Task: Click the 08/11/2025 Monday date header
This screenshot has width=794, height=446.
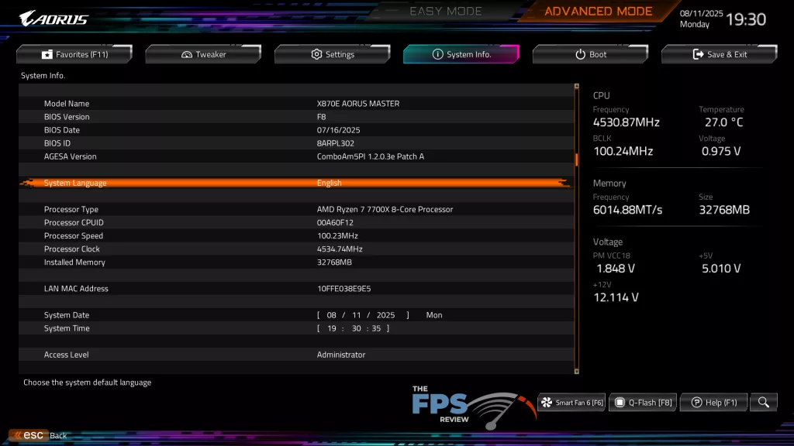Action: point(701,19)
